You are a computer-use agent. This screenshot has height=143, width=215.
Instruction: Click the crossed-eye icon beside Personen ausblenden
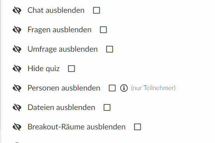tap(17, 88)
